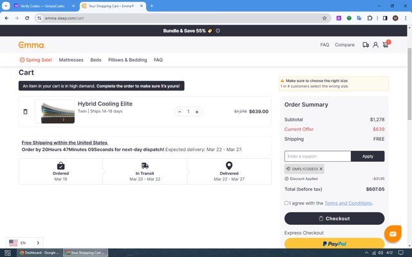Open the Beds menu
The height and width of the screenshot is (257, 412).
(x=96, y=60)
